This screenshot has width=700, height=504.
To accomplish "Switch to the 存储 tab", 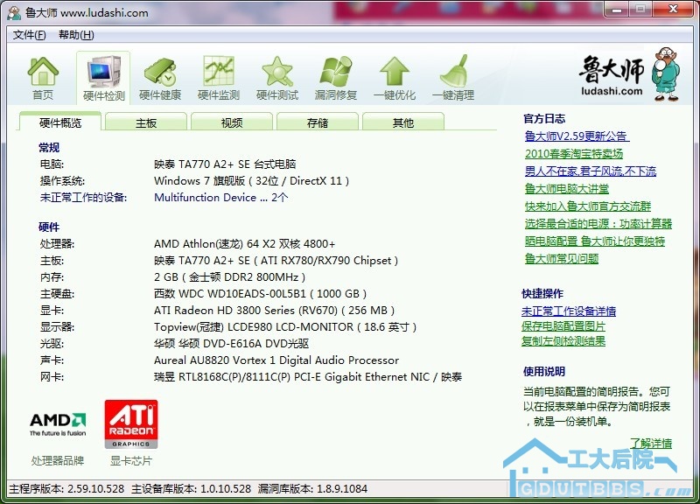I will coord(318,123).
